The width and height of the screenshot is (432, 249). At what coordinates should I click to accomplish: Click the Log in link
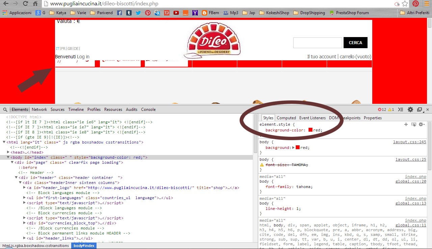(x=83, y=57)
